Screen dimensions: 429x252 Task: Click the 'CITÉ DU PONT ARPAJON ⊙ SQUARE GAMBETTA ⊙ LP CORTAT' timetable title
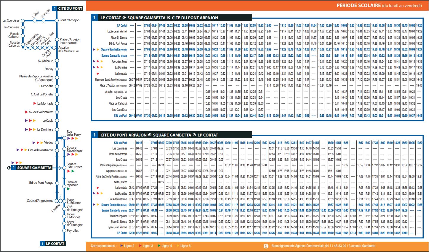point(159,135)
